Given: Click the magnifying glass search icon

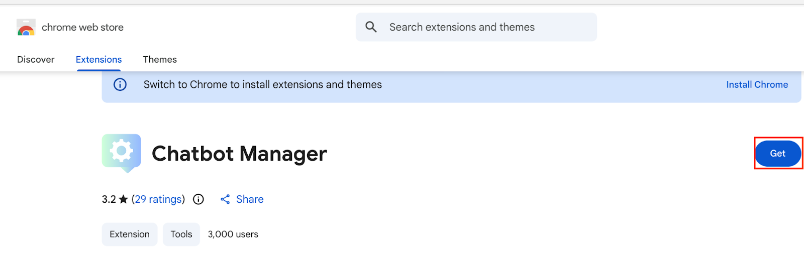Looking at the screenshot, I should pyautogui.click(x=371, y=27).
